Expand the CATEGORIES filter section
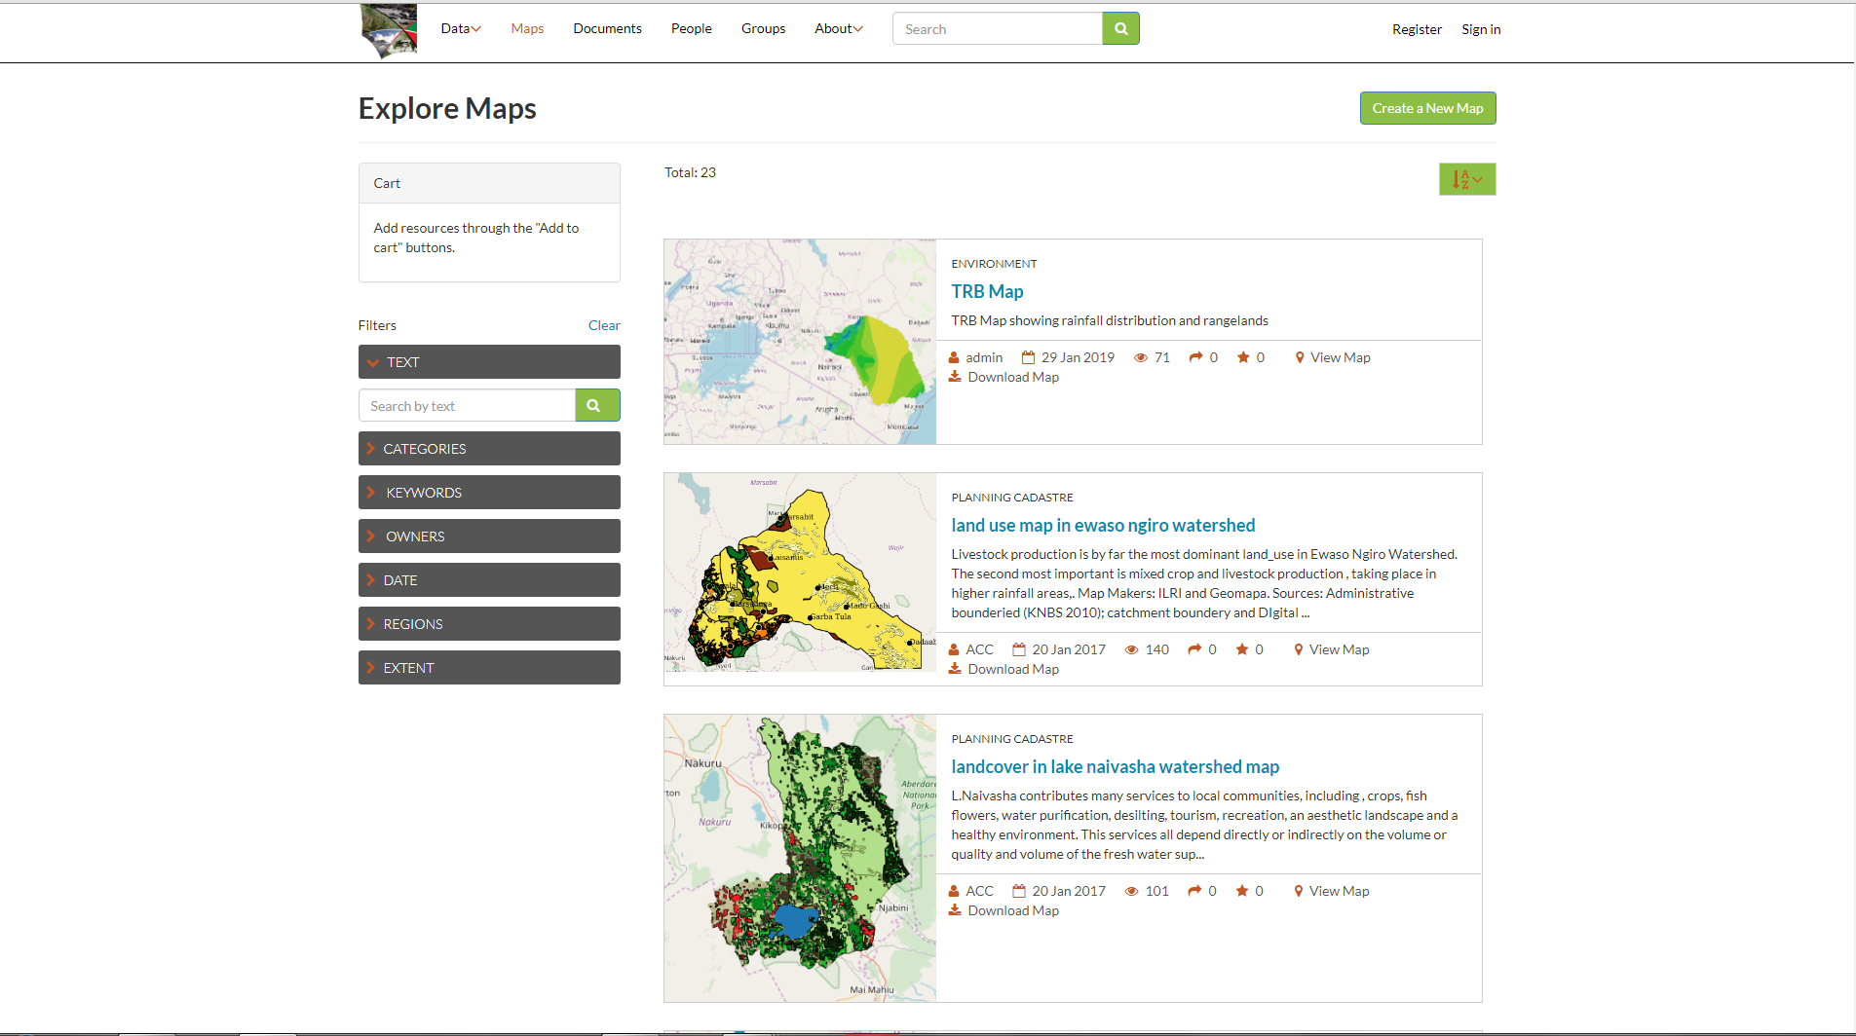This screenshot has width=1856, height=1036. click(488, 448)
